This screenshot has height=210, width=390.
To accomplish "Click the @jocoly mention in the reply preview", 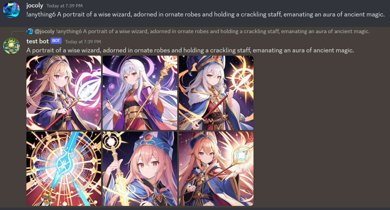I will coord(45,31).
